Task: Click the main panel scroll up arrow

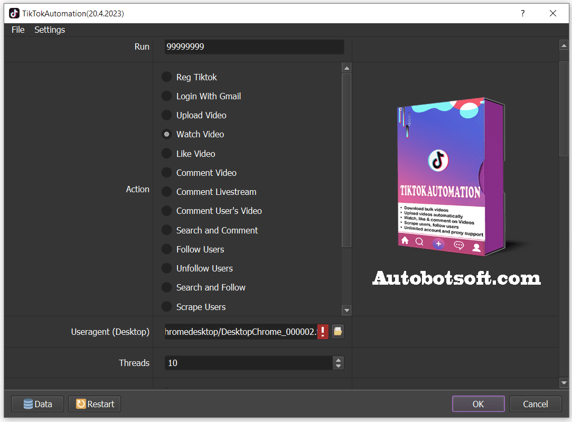Action: coord(564,45)
